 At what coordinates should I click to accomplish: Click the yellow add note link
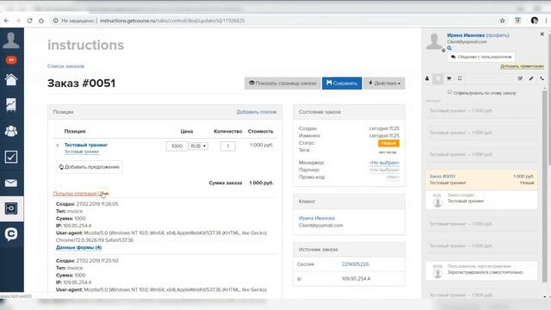[x=522, y=66]
